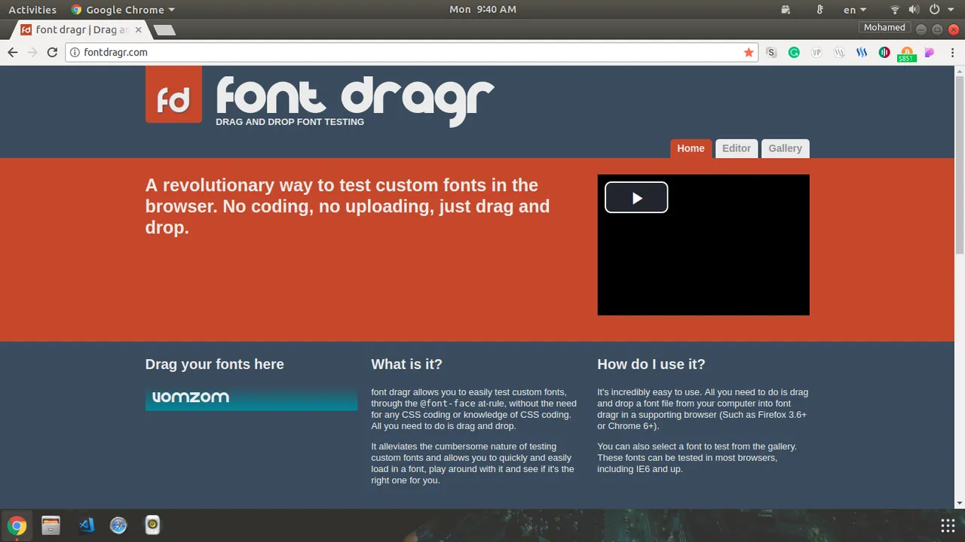
Task: Go back with the browser back arrow
Action: tap(13, 52)
